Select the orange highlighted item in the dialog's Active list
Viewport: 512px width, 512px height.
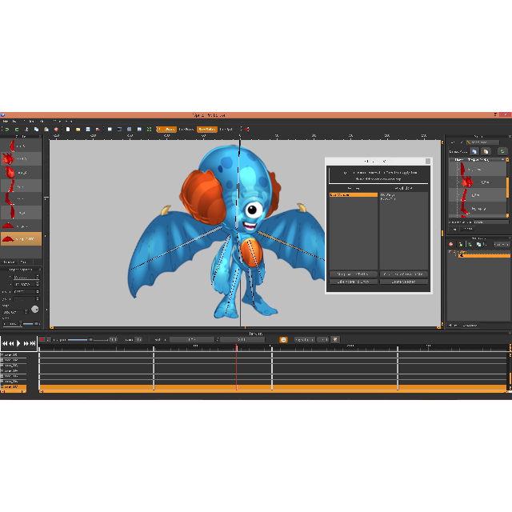353,194
